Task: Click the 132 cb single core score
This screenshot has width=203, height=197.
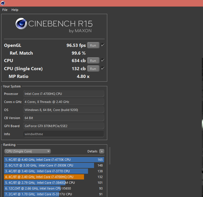Action: pyautogui.click(x=79, y=69)
